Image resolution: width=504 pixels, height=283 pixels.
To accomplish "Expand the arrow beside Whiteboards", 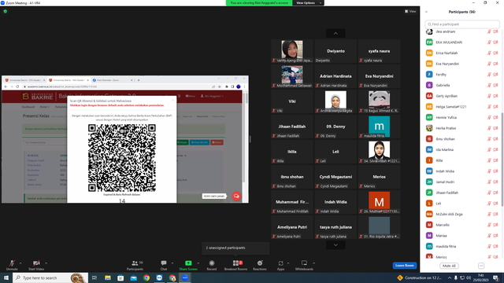I will point(313,263).
